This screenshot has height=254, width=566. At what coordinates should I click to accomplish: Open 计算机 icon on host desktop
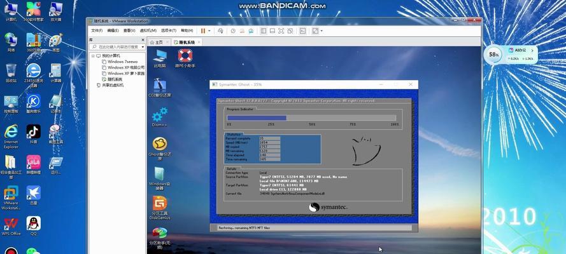[x=11, y=12]
